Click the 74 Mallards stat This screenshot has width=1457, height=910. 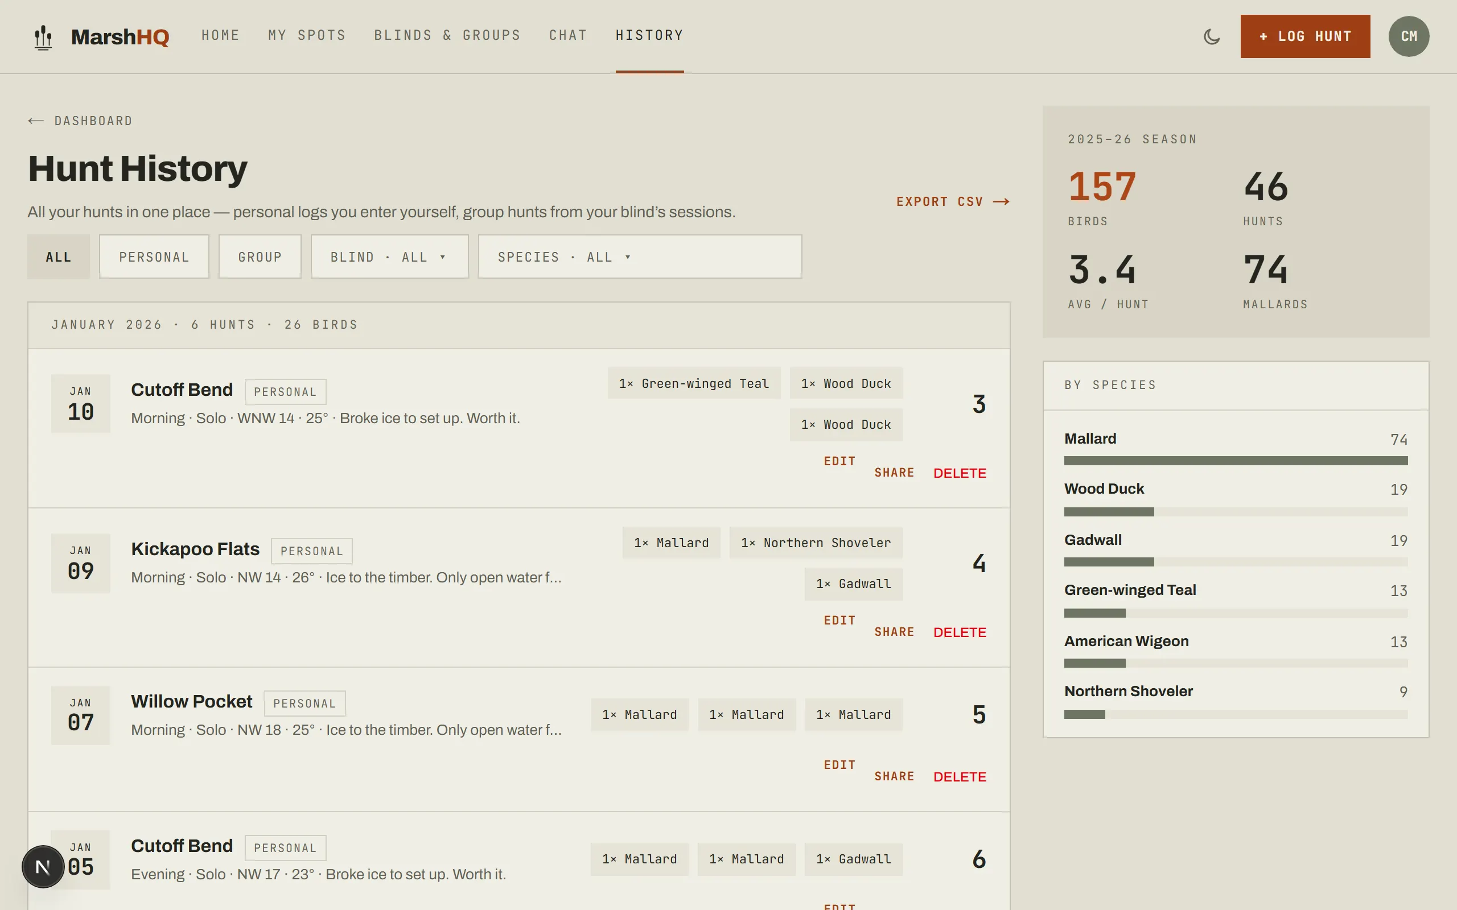1275,280
